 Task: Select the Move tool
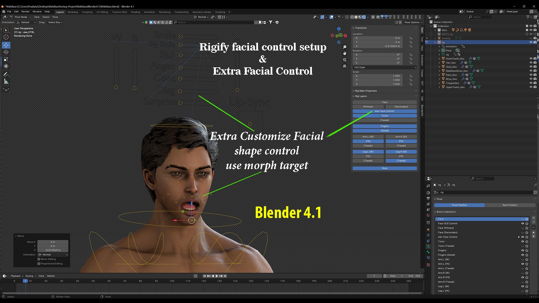click(x=6, y=45)
